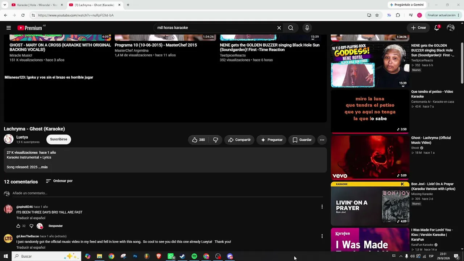
Task: Open the Ordenar por comment sorting
Action: (x=59, y=181)
